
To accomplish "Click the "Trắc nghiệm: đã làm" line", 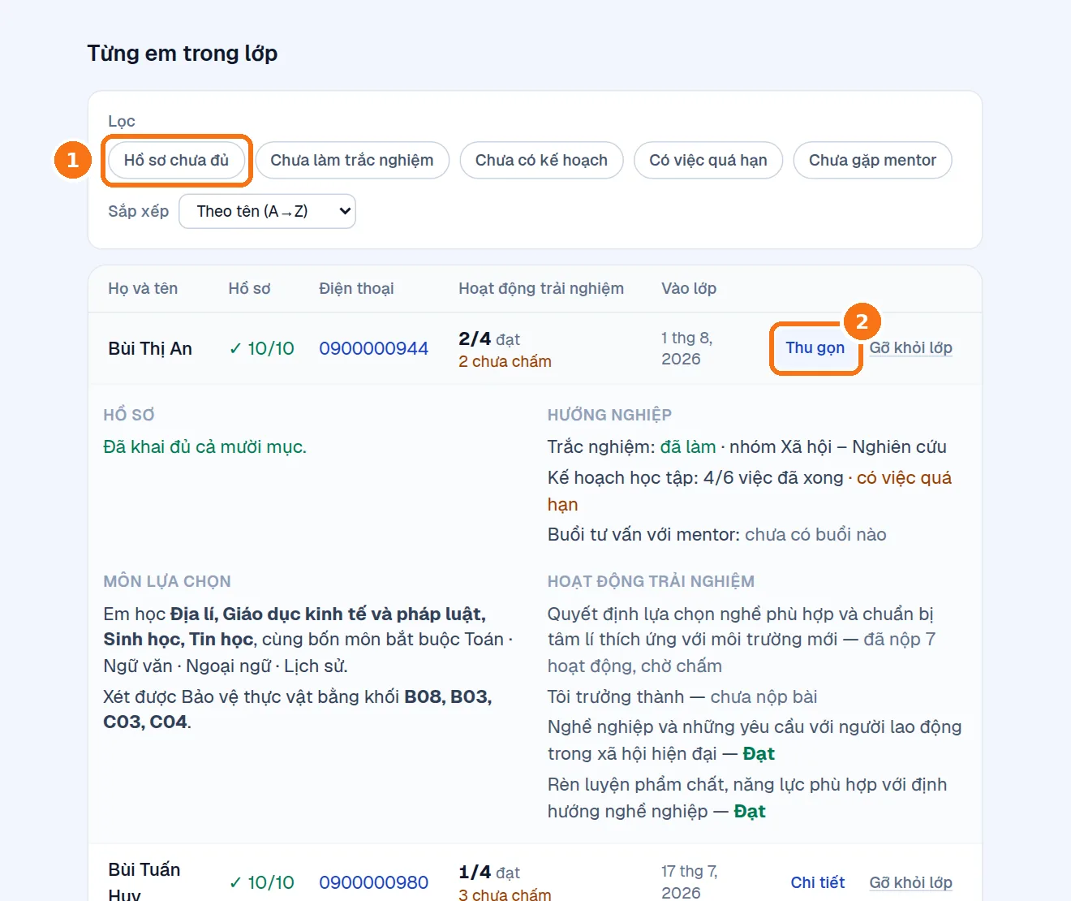I will pos(747,447).
